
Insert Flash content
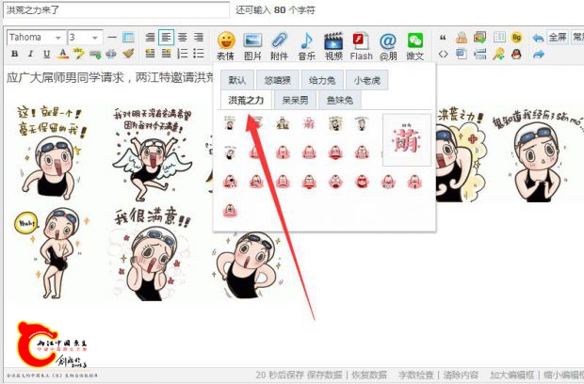click(x=361, y=46)
